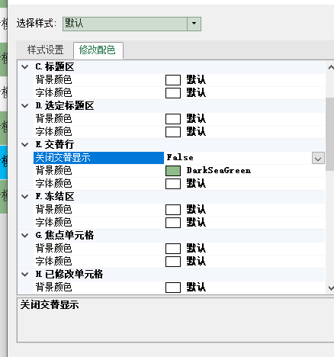
Task: Collapse the H. 已修改单元格 section
Action: 25,275
